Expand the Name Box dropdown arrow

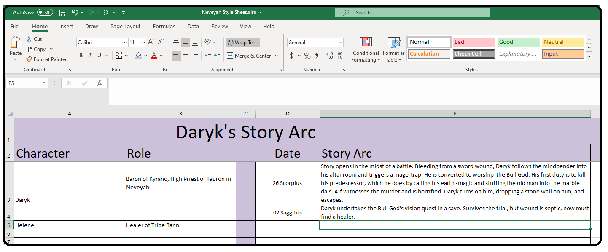click(44, 83)
